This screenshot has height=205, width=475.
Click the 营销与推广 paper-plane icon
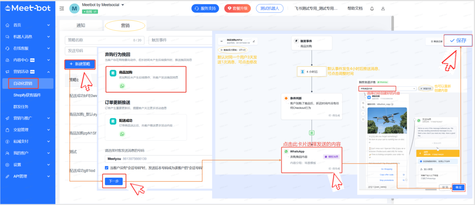coord(7,118)
